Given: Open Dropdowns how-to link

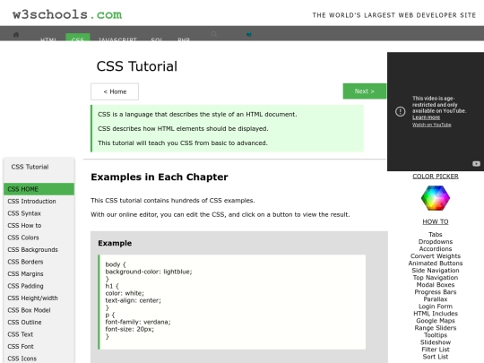Looking at the screenshot, I should [436, 242].
